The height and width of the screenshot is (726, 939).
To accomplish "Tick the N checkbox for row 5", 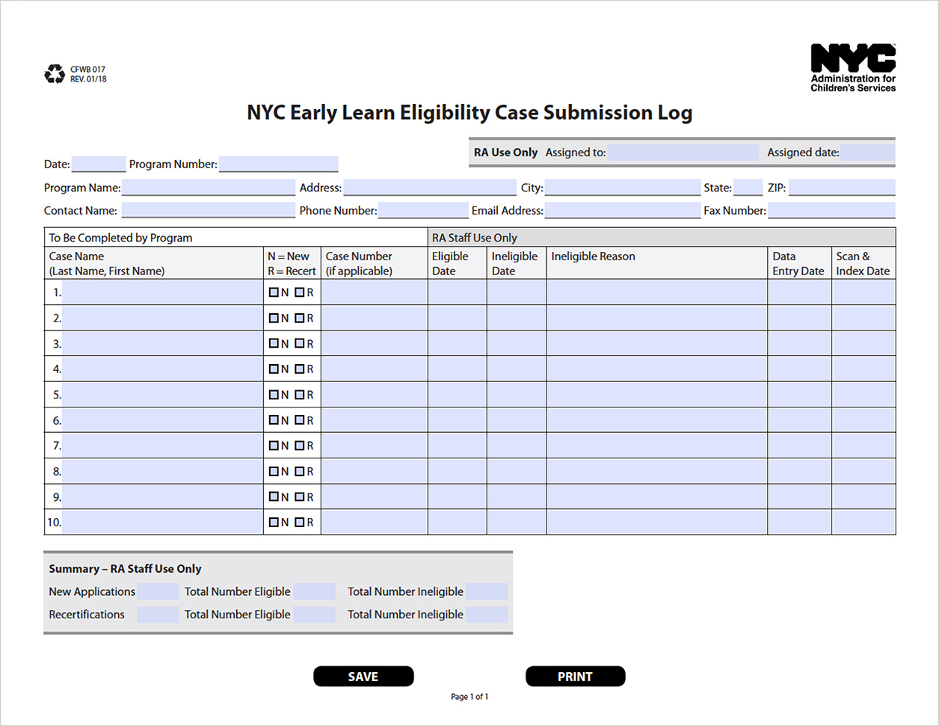I will click(274, 395).
